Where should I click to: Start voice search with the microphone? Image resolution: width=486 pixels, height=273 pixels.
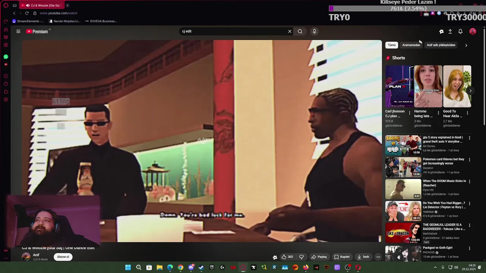click(314, 31)
